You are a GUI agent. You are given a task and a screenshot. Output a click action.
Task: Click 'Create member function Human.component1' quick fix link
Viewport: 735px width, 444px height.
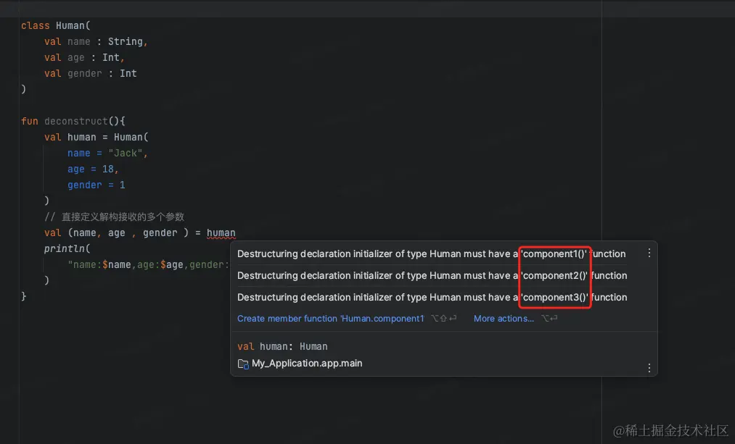[330, 318]
